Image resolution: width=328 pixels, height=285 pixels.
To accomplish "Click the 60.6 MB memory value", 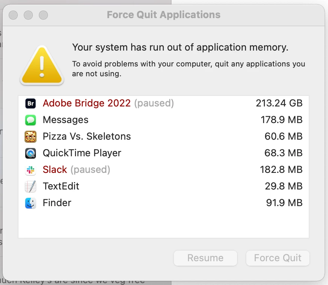I will pyautogui.click(x=284, y=136).
